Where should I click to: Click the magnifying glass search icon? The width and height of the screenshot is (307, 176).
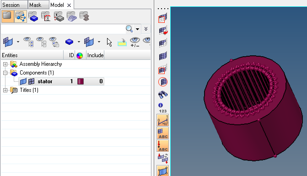pyautogui.click(x=129, y=29)
